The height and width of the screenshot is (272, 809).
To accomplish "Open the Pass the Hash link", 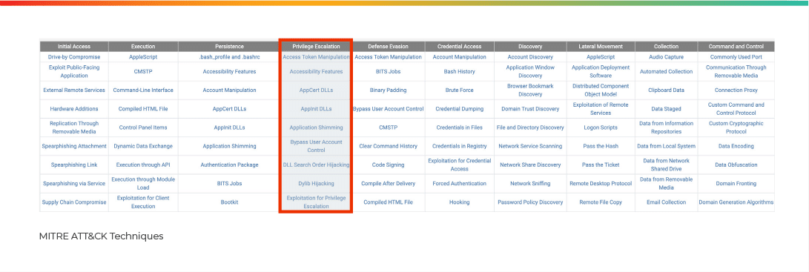I will pyautogui.click(x=601, y=146).
